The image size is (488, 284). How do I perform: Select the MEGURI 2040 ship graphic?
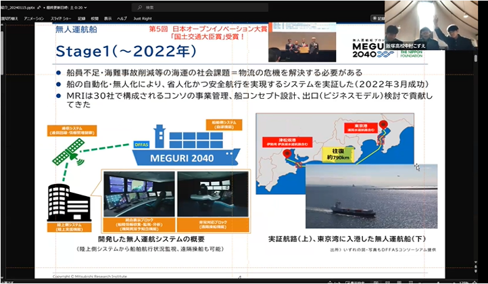tap(186, 145)
